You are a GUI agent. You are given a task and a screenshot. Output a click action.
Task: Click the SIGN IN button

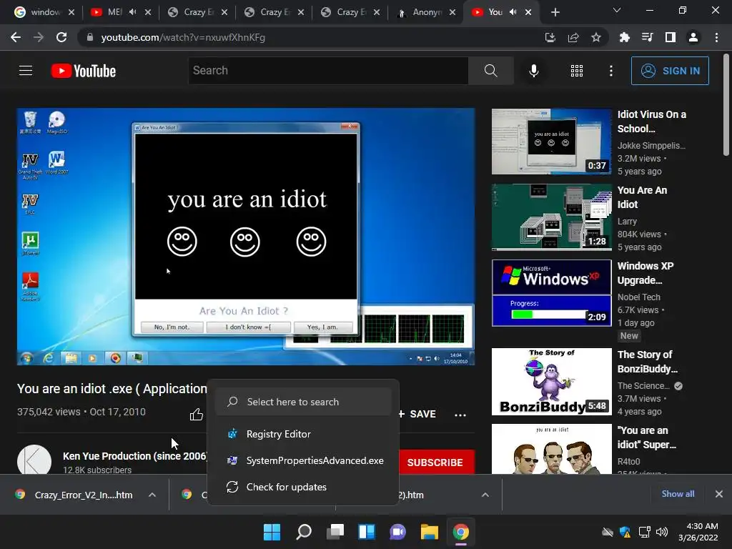point(670,71)
